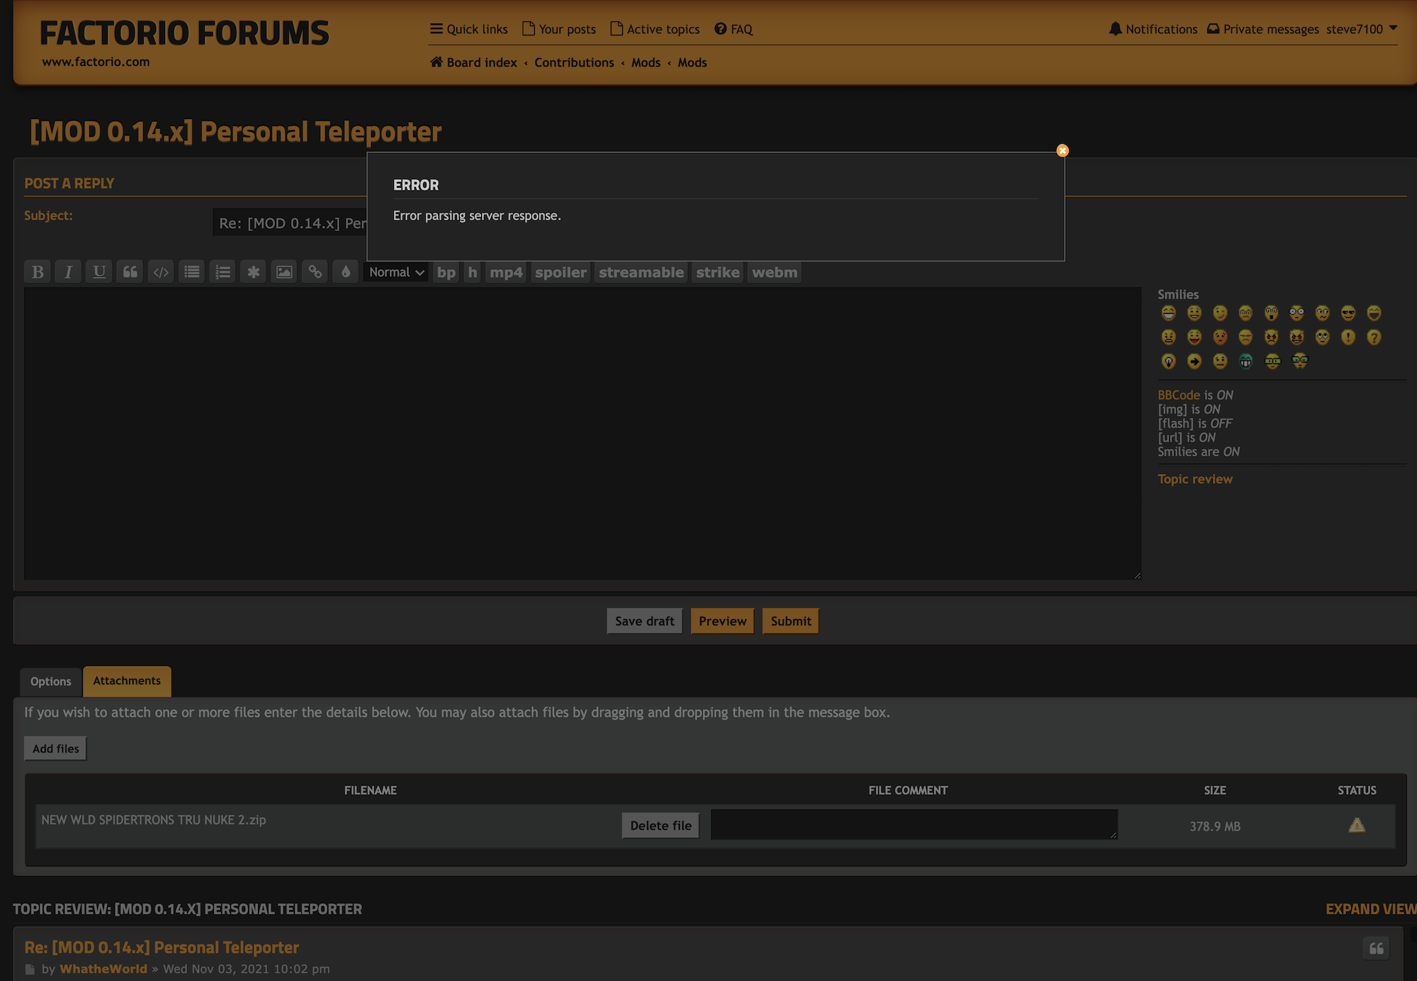Image resolution: width=1417 pixels, height=981 pixels.
Task: Insert the exclamation mark smiley
Action: [1348, 337]
